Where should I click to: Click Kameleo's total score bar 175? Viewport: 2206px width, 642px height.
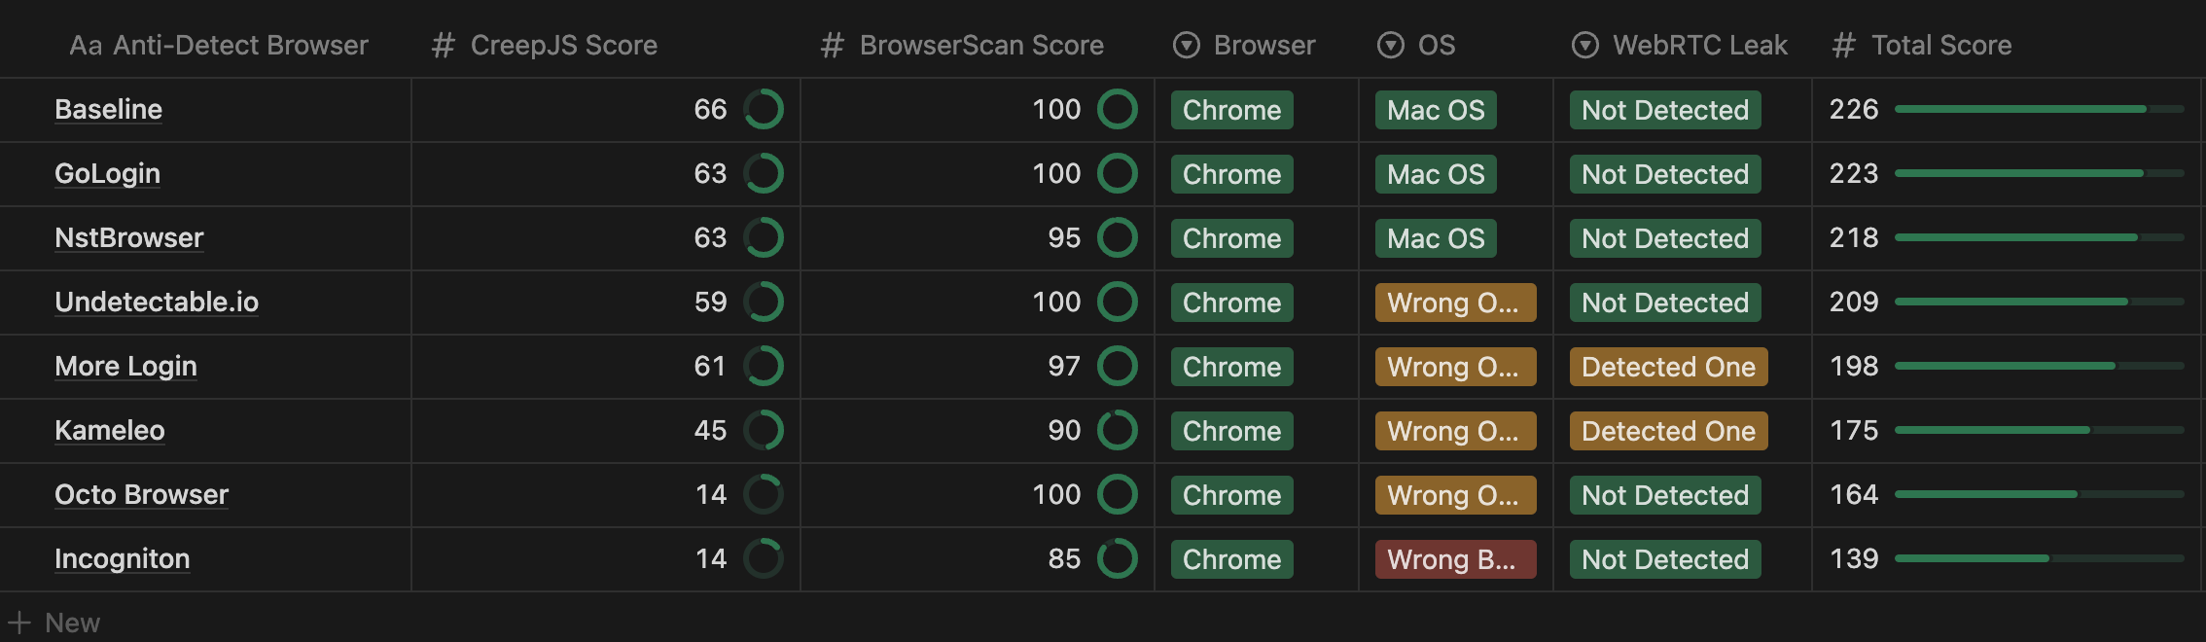tap(2040, 430)
